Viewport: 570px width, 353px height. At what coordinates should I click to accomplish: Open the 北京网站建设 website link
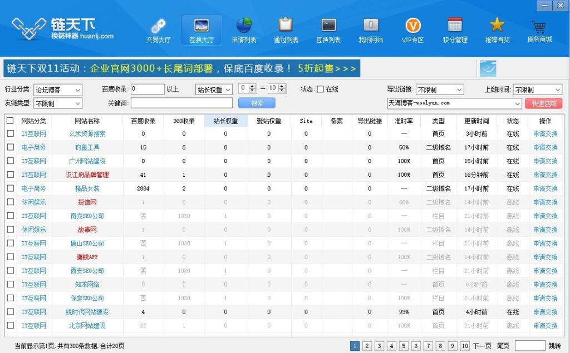click(87, 326)
